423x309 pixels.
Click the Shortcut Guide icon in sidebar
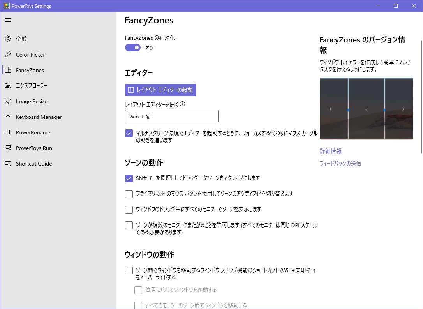8,164
